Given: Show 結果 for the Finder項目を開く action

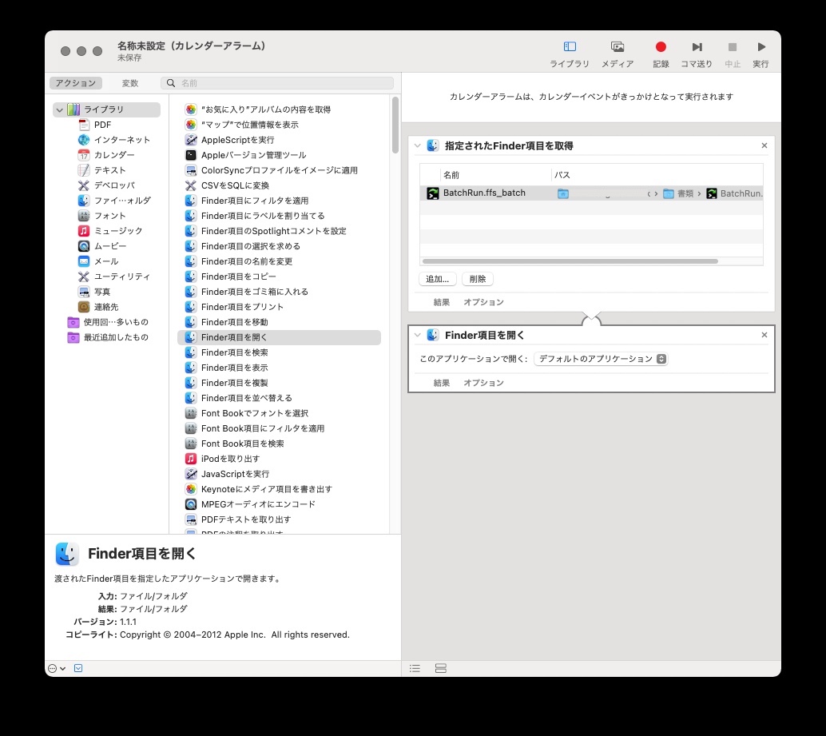Looking at the screenshot, I should (442, 382).
